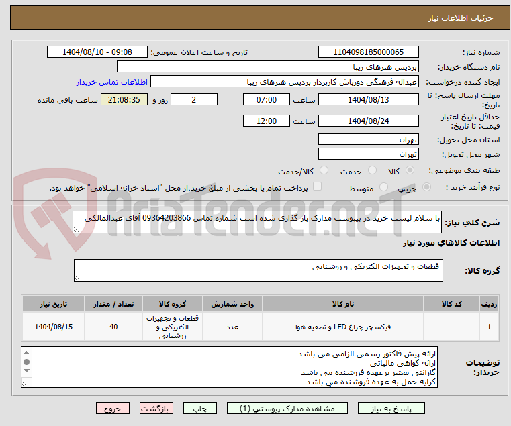The height and width of the screenshot is (426, 511).
Task: Click the delivery province field تهران
Action: point(368,140)
